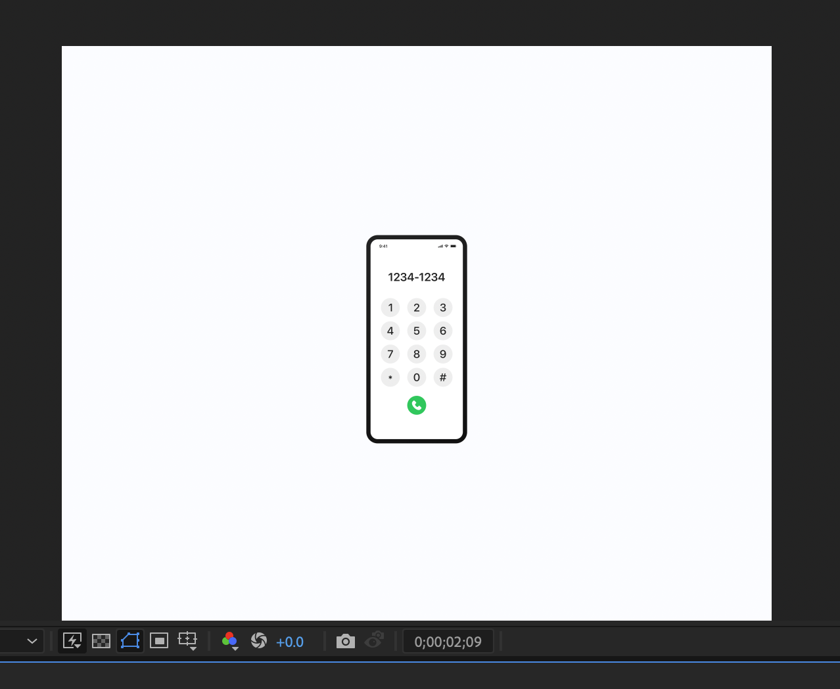The height and width of the screenshot is (689, 840).
Task: Show channel and color management settings
Action: tap(230, 641)
